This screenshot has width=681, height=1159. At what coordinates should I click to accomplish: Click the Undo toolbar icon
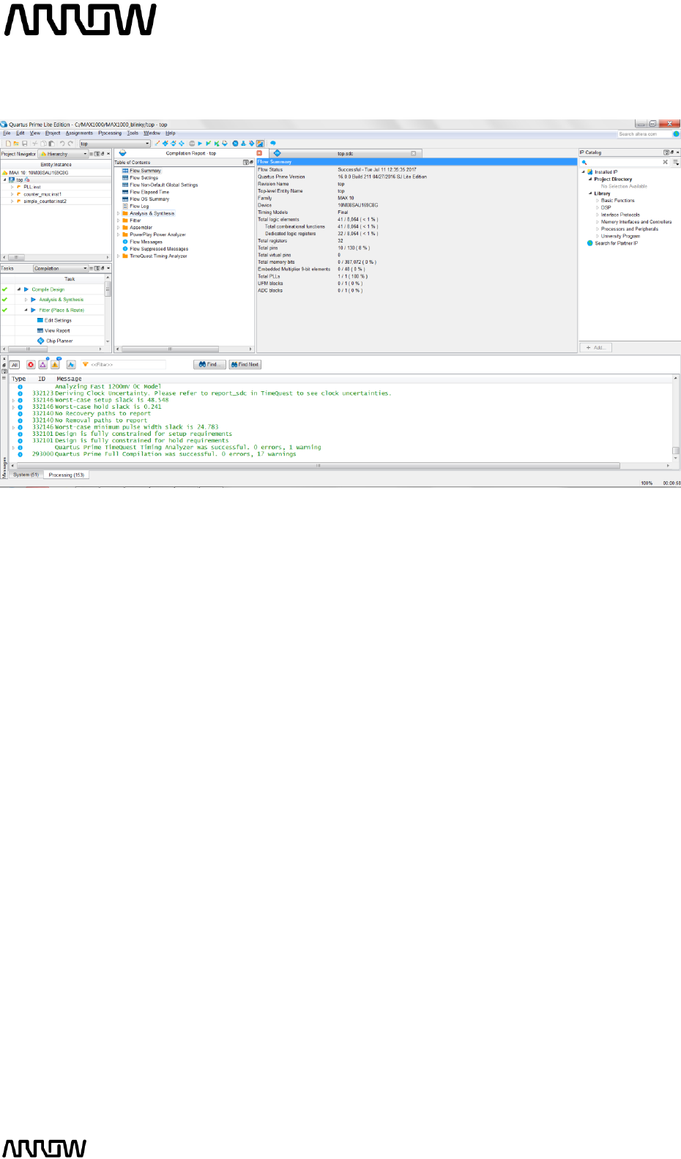62,144
